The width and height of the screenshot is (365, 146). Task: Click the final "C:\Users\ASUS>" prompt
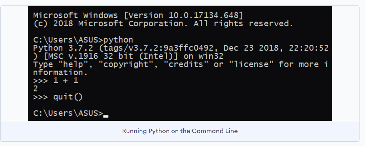[68, 113]
